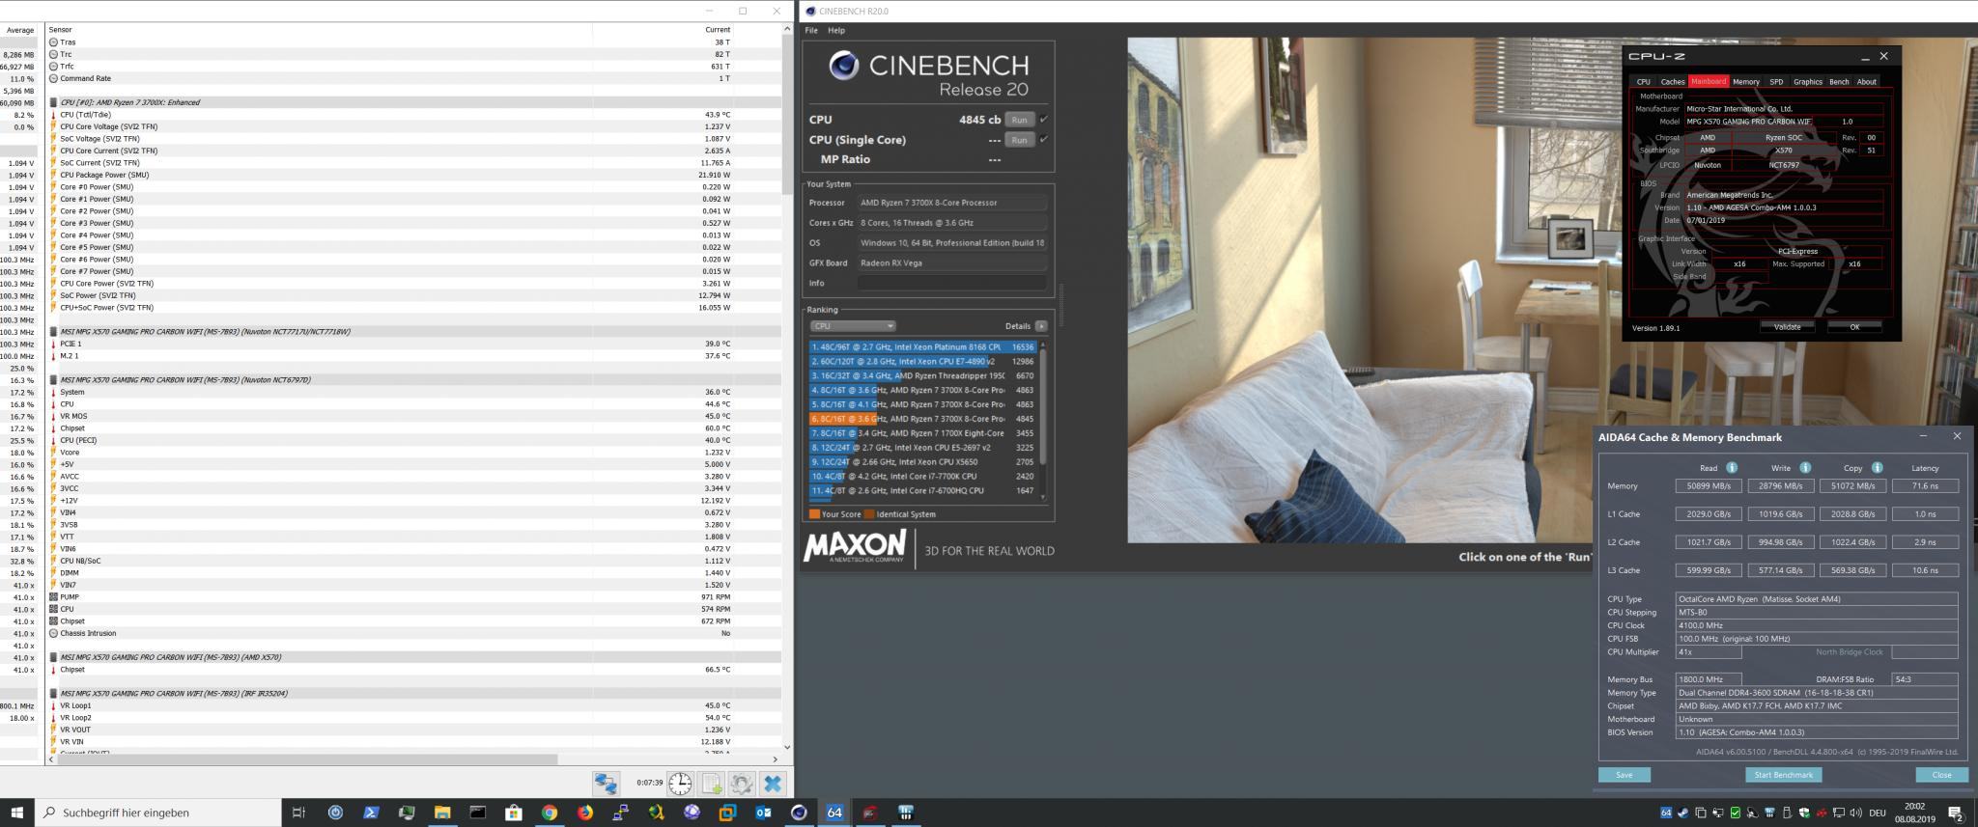Open Firefox from the taskbar

pyautogui.click(x=584, y=813)
